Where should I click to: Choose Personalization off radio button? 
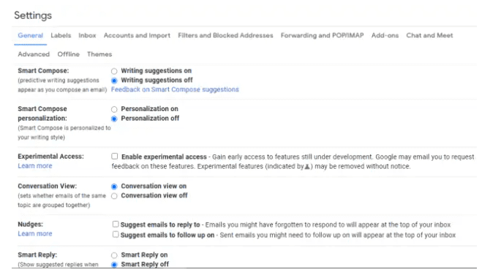(x=114, y=118)
